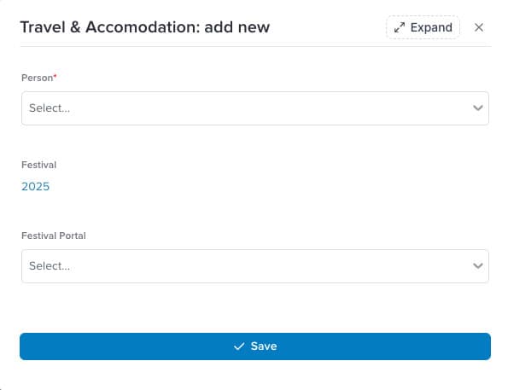Click the blue Save button
Image resolution: width=508 pixels, height=390 pixels.
click(x=255, y=346)
